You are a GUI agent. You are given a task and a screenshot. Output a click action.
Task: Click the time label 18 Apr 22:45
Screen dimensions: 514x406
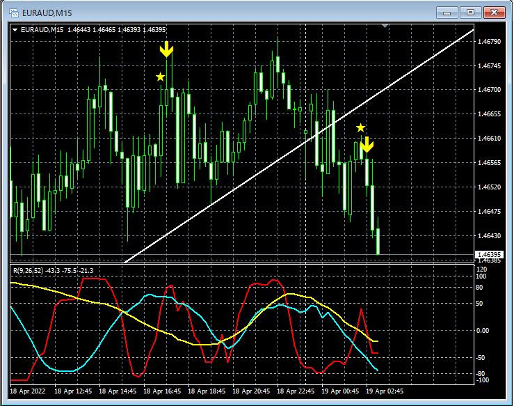[x=296, y=391]
